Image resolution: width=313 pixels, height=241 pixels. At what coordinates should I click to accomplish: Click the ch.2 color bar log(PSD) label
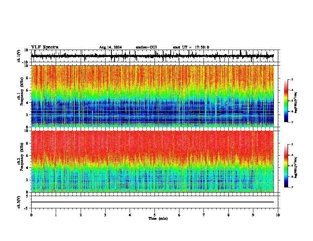click(x=296, y=167)
